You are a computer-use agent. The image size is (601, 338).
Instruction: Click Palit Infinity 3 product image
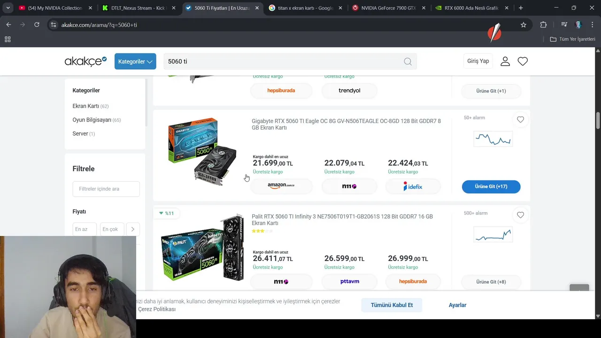point(202,248)
